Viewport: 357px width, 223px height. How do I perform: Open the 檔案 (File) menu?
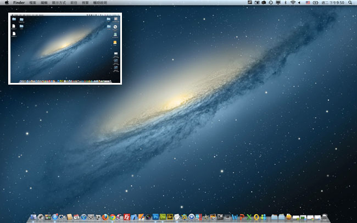33,3
